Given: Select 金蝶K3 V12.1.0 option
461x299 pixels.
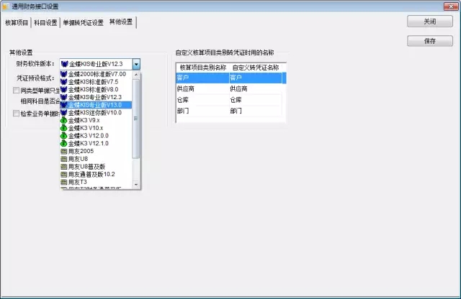Looking at the screenshot, I should coord(96,144).
